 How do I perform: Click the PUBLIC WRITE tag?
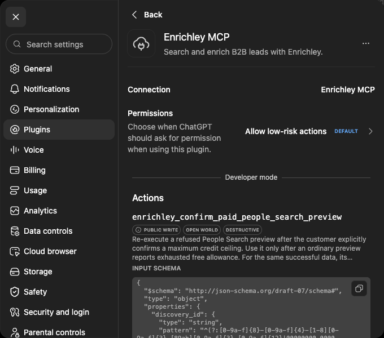pos(156,230)
